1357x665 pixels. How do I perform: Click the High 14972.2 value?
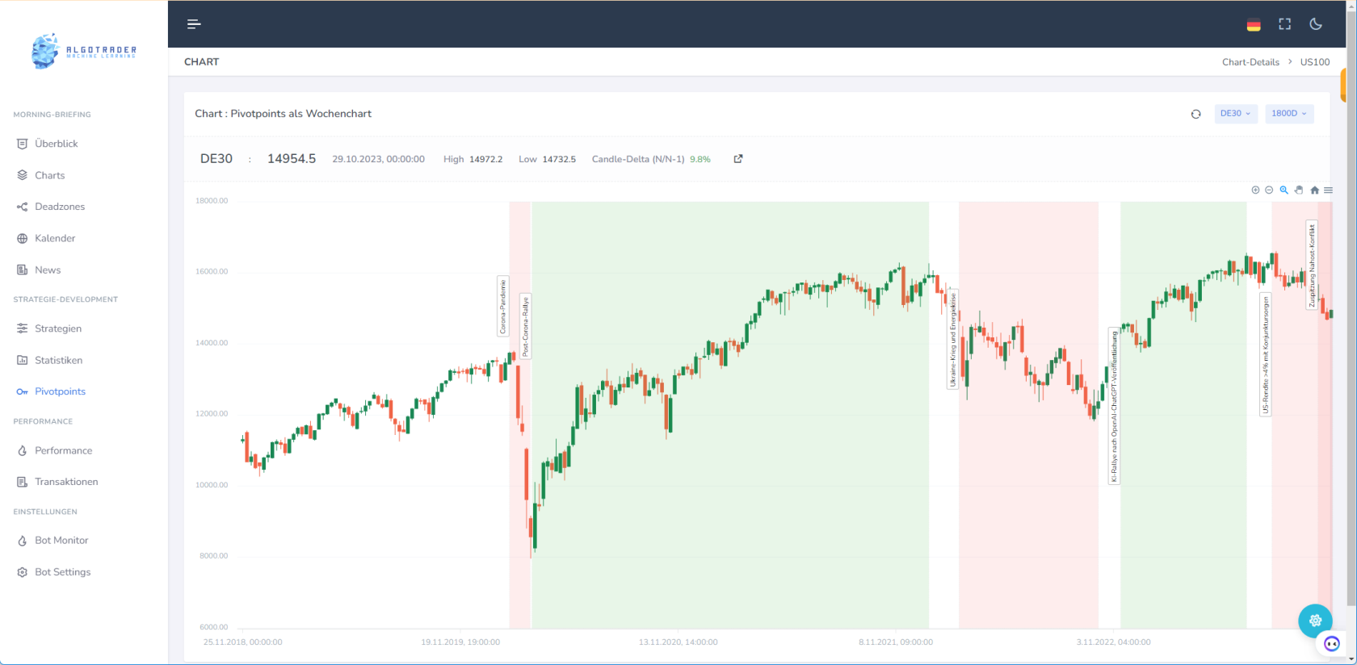pyautogui.click(x=485, y=160)
